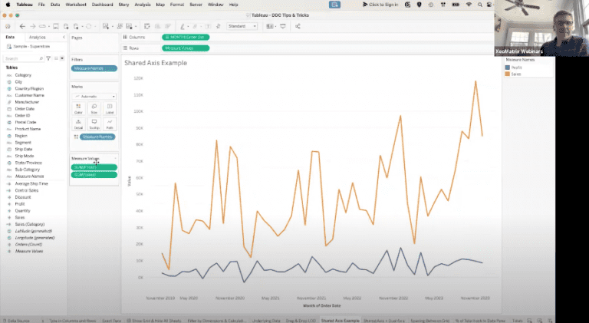Click the Redo forward arrow in toolbar

pyautogui.click(x=33, y=26)
